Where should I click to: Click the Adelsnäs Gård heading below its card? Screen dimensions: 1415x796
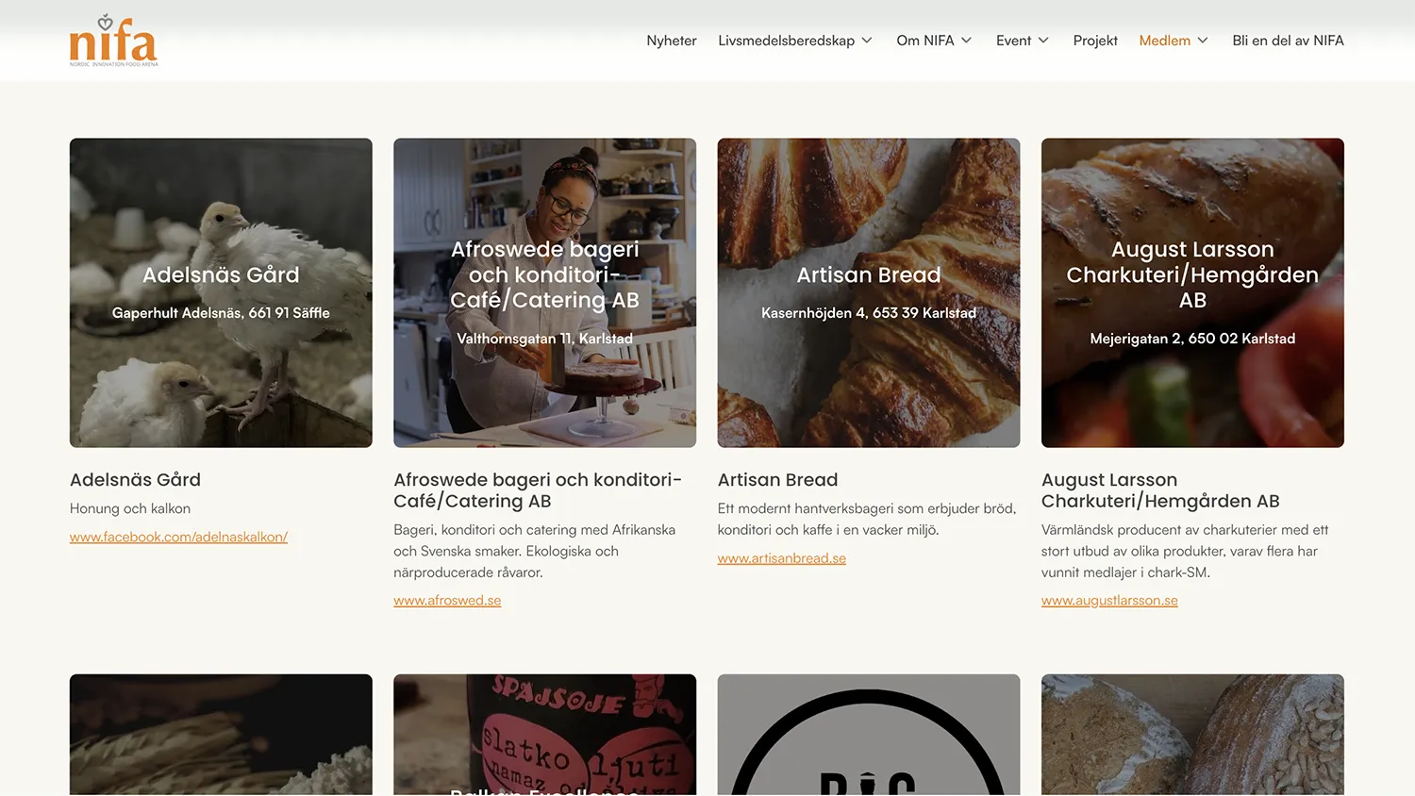point(135,479)
